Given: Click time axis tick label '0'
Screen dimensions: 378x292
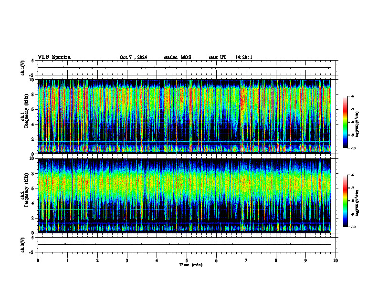Looking at the screenshot, I should coord(38,261).
